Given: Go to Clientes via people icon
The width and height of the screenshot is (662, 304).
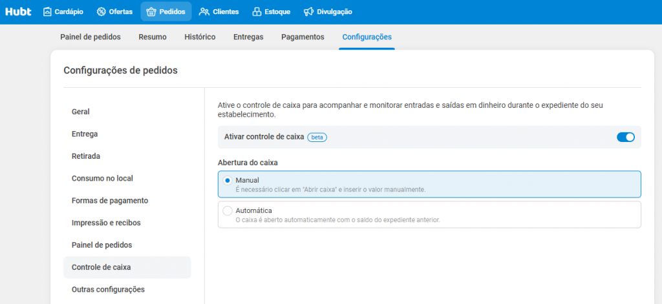Looking at the screenshot, I should [204, 12].
